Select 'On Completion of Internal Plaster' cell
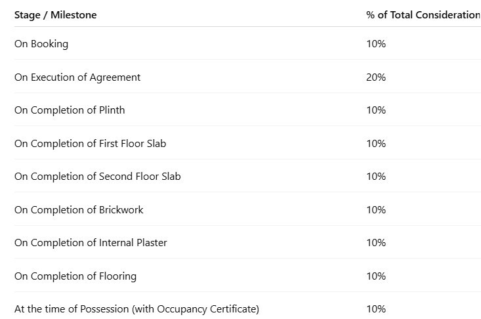This screenshot has width=481, height=319. [91, 243]
